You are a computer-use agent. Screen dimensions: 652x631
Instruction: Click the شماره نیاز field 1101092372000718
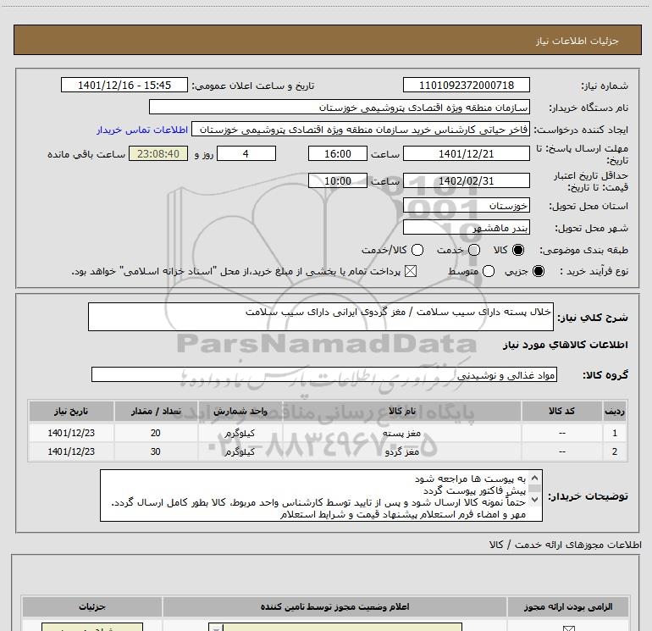(x=466, y=86)
